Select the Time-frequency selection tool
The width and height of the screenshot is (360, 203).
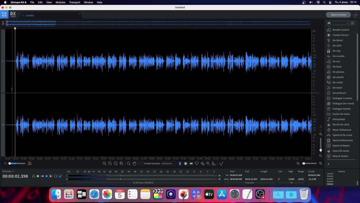coord(186,164)
